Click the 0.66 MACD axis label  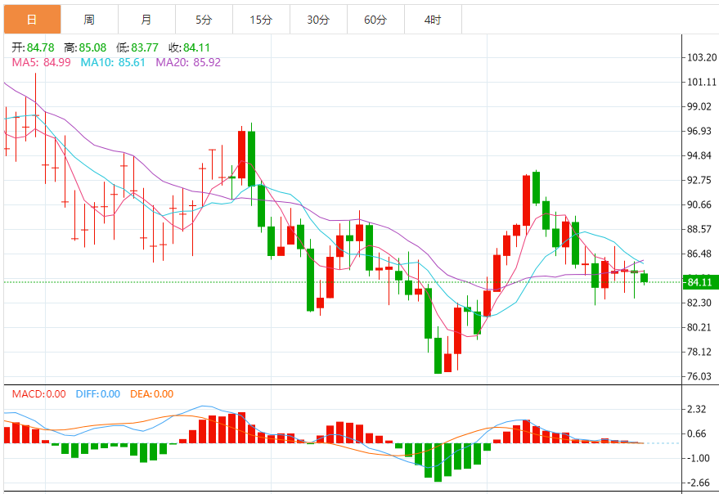tap(697, 433)
